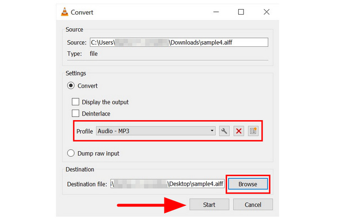This screenshot has width=338, height=220.
Task: Minimize the Convert window
Action: click(216, 12)
